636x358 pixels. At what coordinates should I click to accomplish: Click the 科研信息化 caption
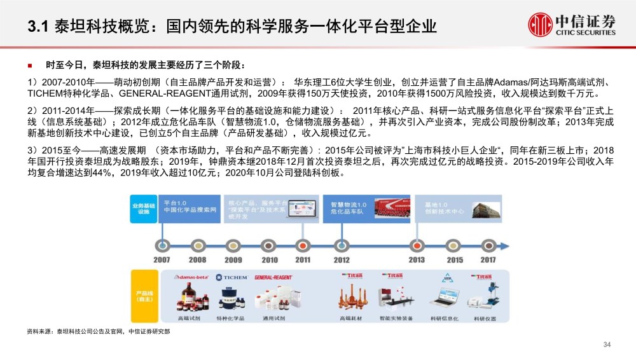point(444,319)
